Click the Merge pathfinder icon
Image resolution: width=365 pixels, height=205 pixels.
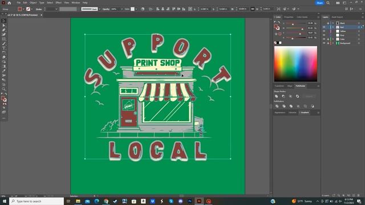[291, 106]
